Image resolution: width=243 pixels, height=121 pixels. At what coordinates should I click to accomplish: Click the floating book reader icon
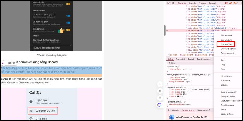pos(160,84)
